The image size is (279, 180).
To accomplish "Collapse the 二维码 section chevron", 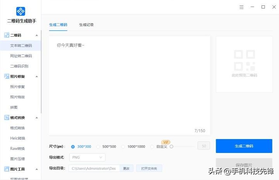I will (x=37, y=36).
